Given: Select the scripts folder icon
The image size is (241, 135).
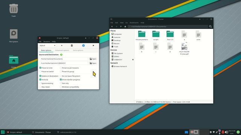Looking at the screenshot, I should 156,34.
